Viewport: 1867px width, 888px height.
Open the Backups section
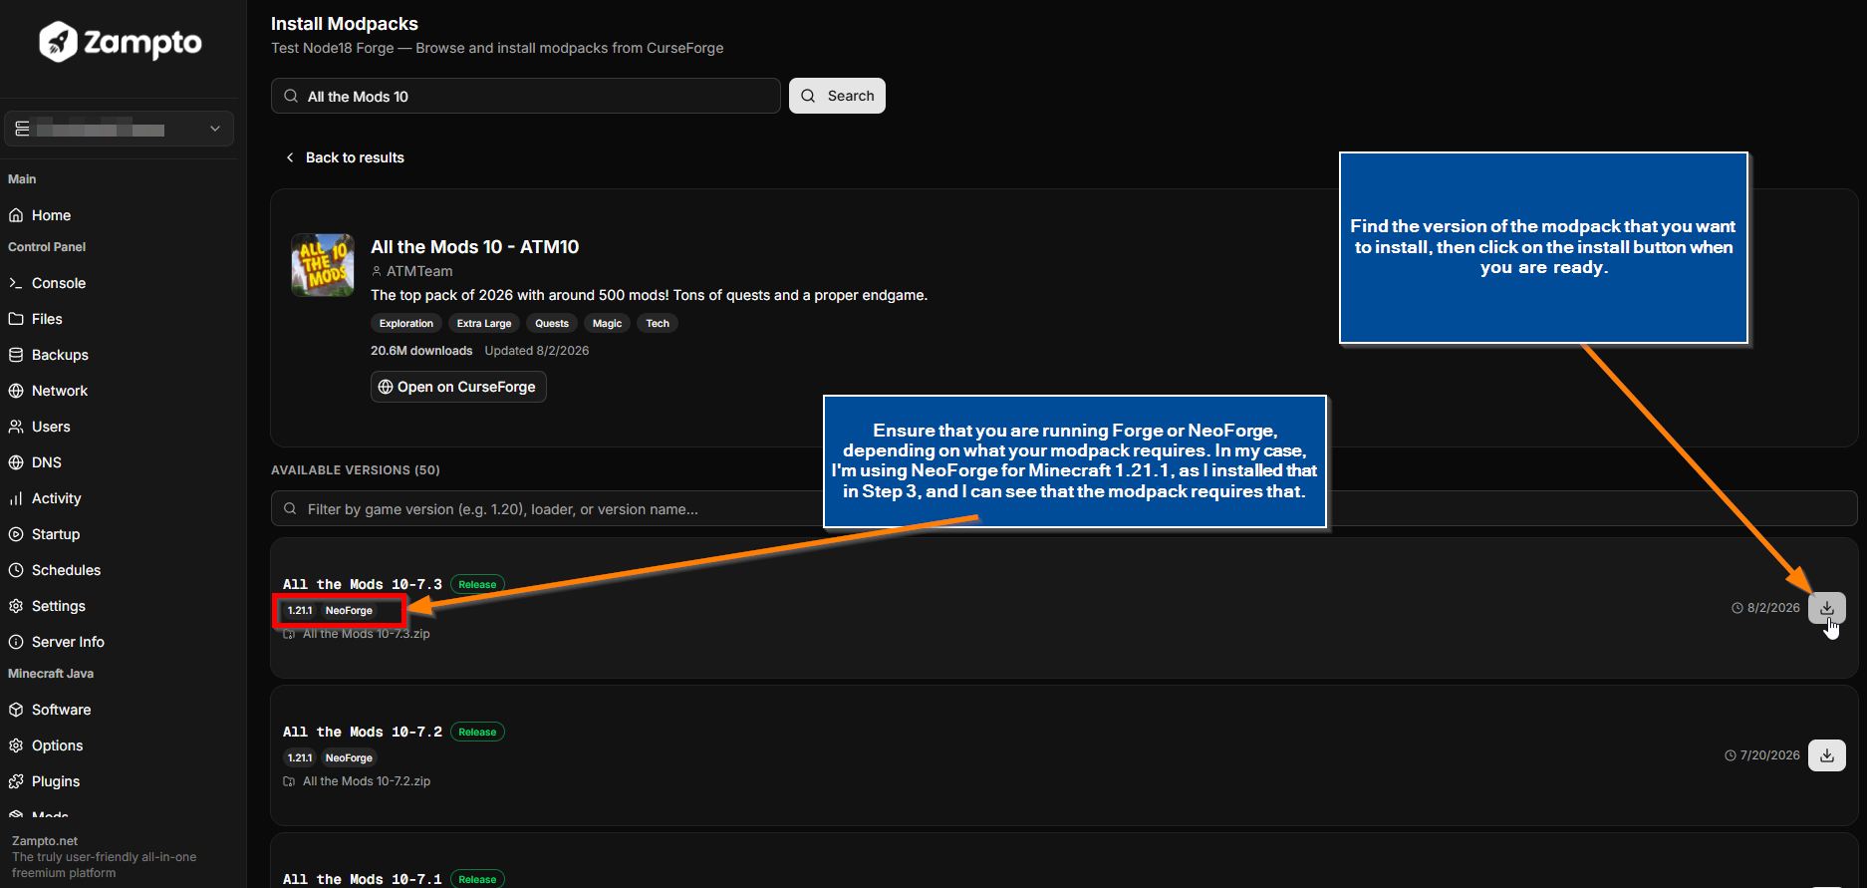tap(60, 355)
